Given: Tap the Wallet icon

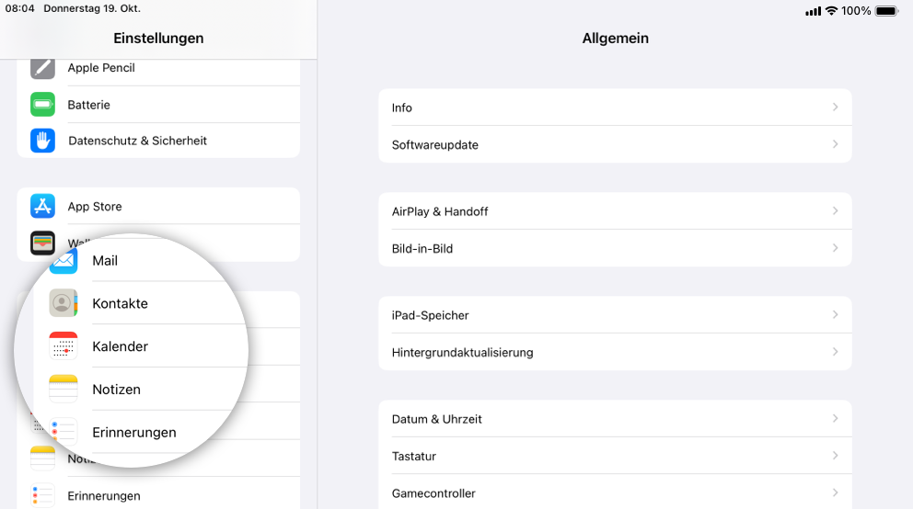Looking at the screenshot, I should pyautogui.click(x=42, y=243).
